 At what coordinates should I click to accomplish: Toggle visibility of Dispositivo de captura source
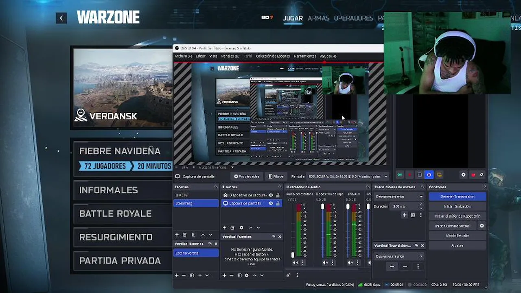[x=271, y=195]
